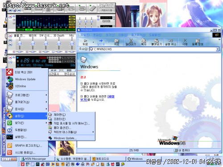Click the Back (뒤로) button in Explorer
The image size is (223, 167).
click(85, 42)
